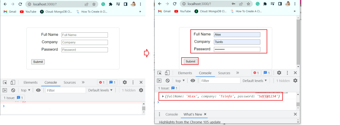Click Back arrow in the blank-form browser window
Image resolution: width=340 pixels, height=125 pixels.
click(x=5, y=4)
